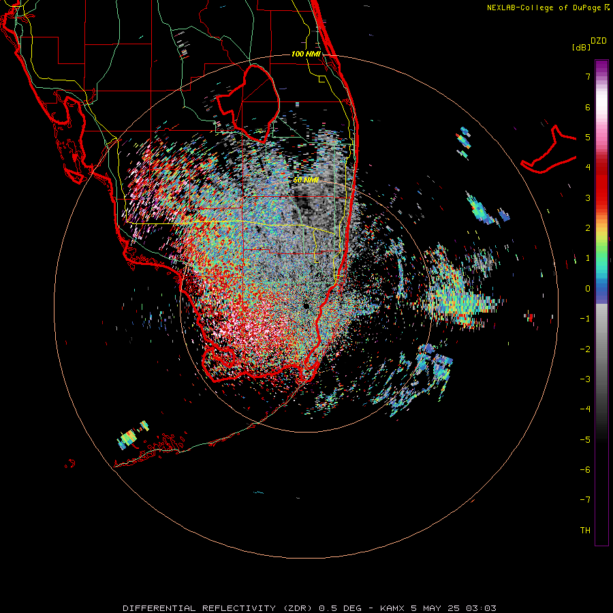Click the -6 value on the color scale
Viewport: 613px width, 613px height.
(585, 470)
